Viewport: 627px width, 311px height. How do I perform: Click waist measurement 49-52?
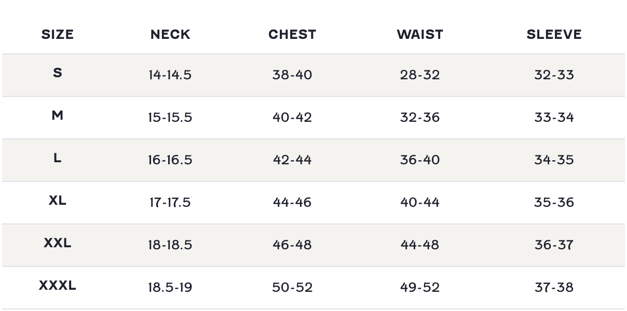coord(420,288)
